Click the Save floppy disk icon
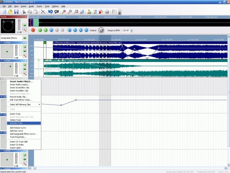 (16, 12)
